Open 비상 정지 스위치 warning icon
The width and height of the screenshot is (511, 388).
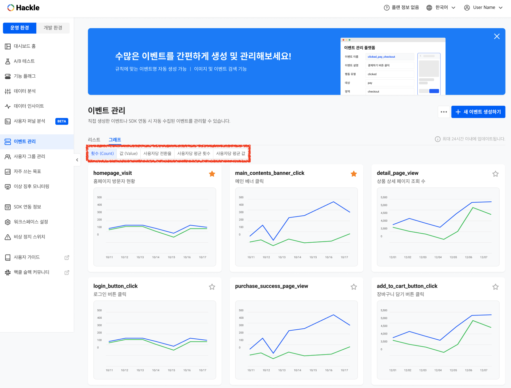[8, 237]
